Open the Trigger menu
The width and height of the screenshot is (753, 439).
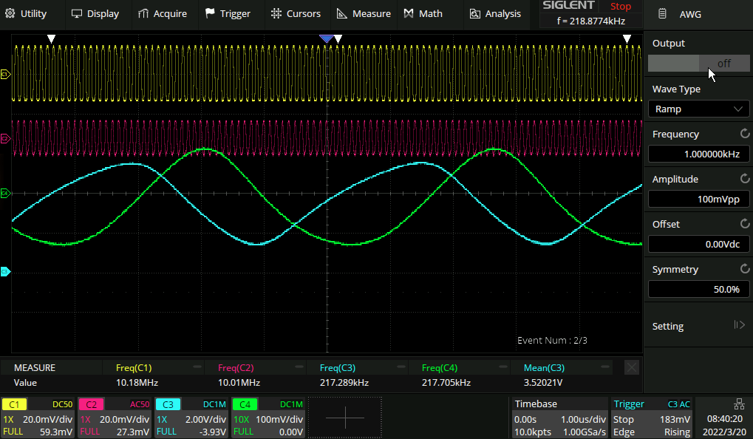228,13
